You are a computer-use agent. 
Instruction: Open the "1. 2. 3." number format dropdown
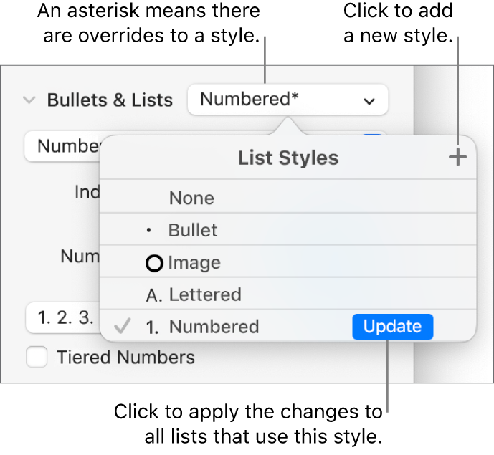point(61,317)
